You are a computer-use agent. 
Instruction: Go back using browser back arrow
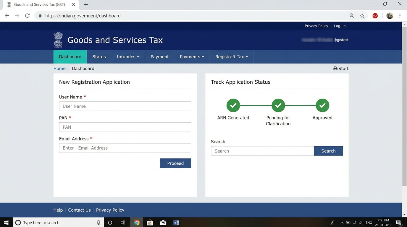[7, 16]
